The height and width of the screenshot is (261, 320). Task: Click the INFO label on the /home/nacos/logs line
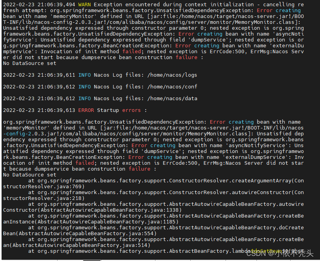(x=85, y=75)
